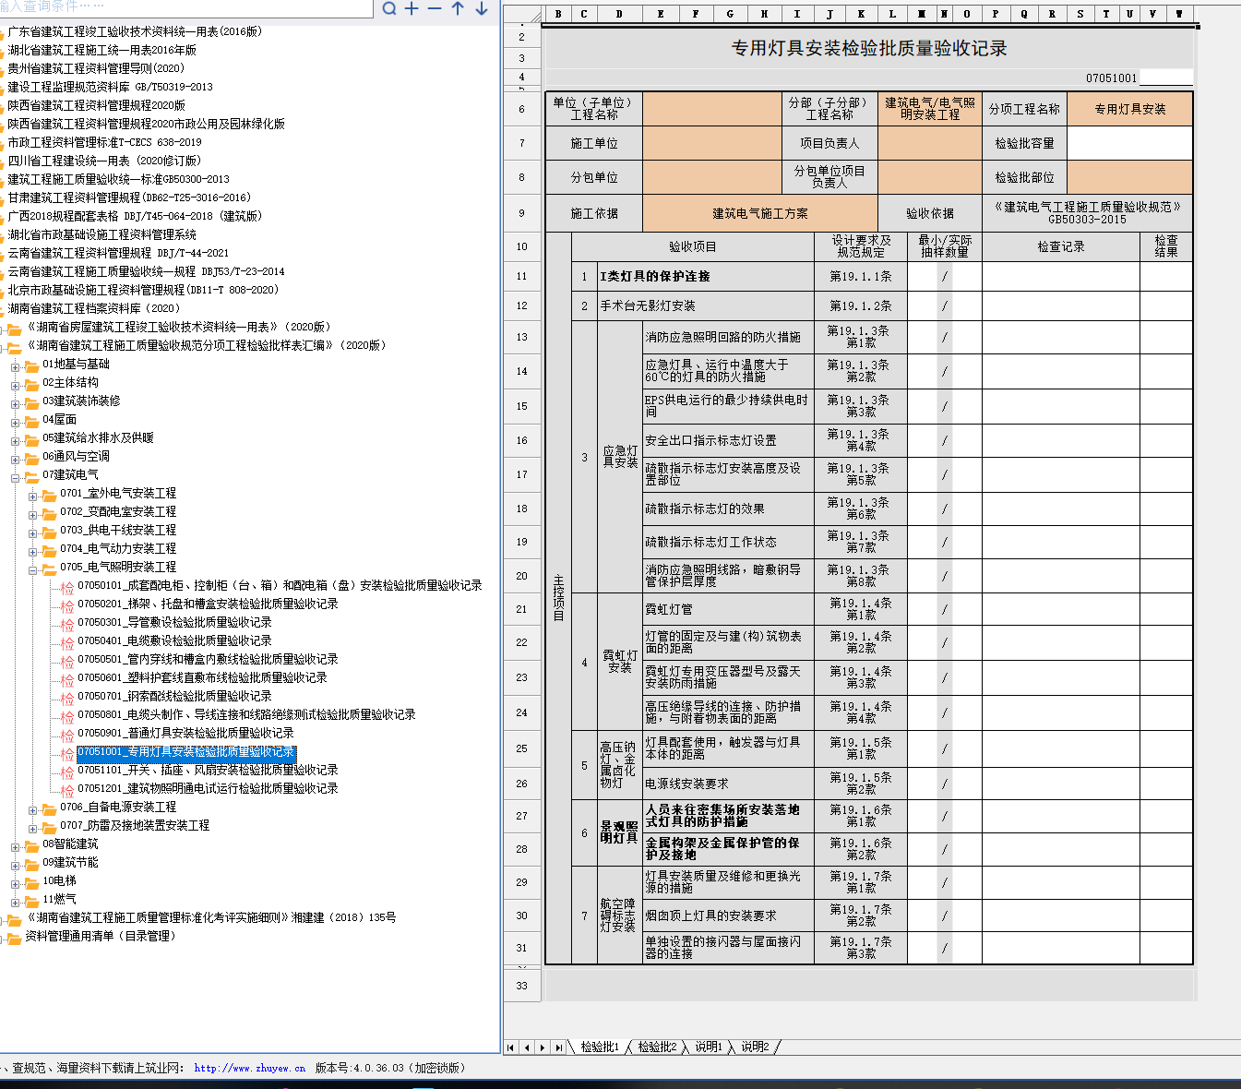The image size is (1241, 1089).
Task: Click the folder icon of 10电梯
Action: (x=31, y=882)
